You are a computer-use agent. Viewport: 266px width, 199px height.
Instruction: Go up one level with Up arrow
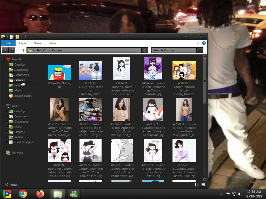click(x=23, y=50)
